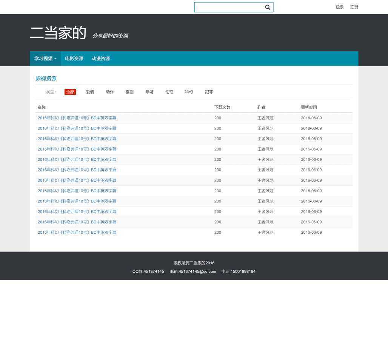Click the 二当家的 site title
This screenshot has height=361, width=388.
58,33
